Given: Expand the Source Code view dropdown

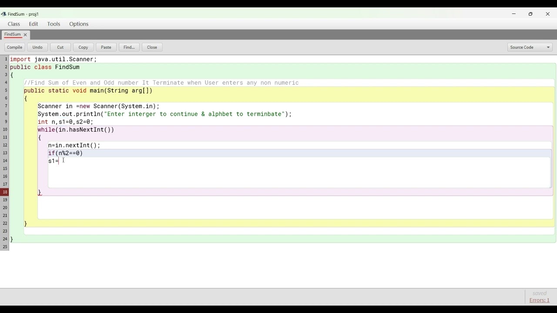Looking at the screenshot, I should pyautogui.click(x=530, y=47).
